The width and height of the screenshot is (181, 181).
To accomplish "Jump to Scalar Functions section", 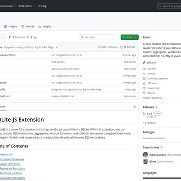I will [x=10, y=164].
